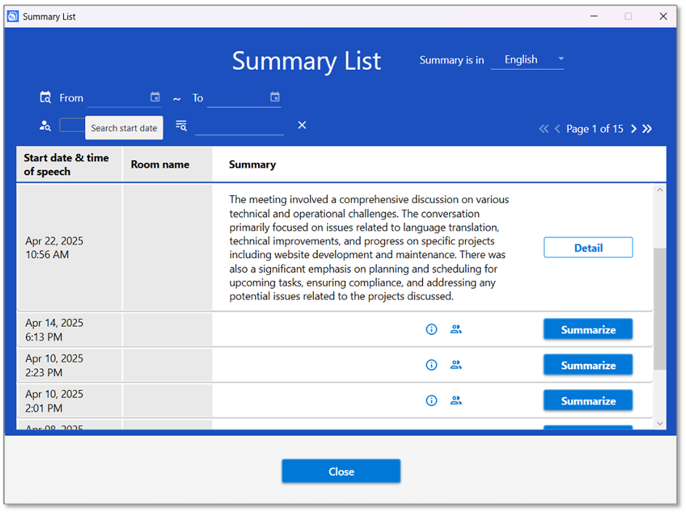Click the keyword search text field
686x513 pixels.
(239, 126)
